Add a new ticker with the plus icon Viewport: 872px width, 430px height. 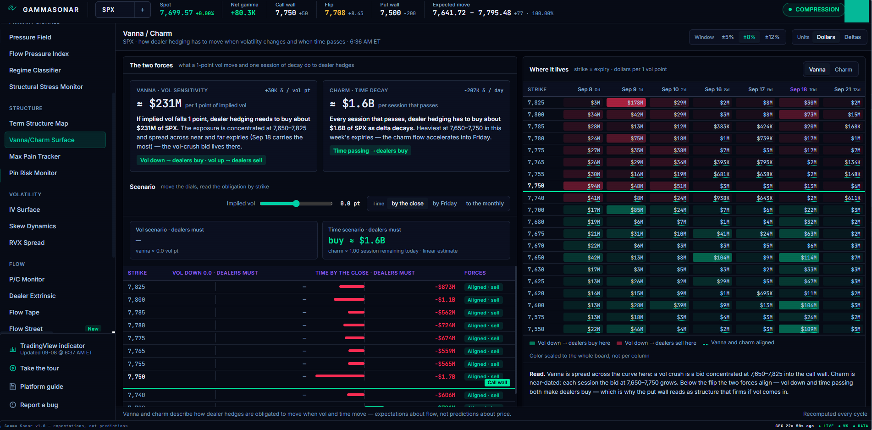[x=143, y=10]
